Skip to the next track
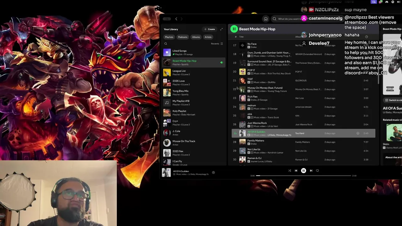This screenshot has width=402, height=226. pos(311,171)
